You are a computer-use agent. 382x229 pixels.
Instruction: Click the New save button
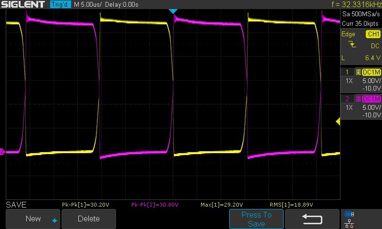pyautogui.click(x=32, y=219)
